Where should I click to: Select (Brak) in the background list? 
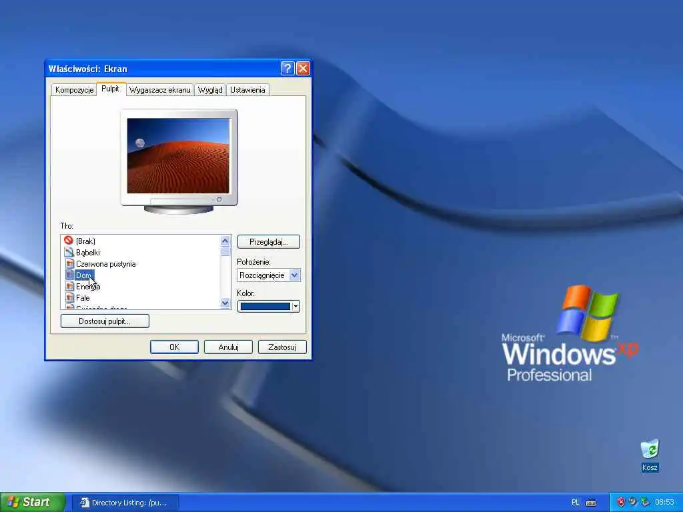pyautogui.click(x=85, y=241)
